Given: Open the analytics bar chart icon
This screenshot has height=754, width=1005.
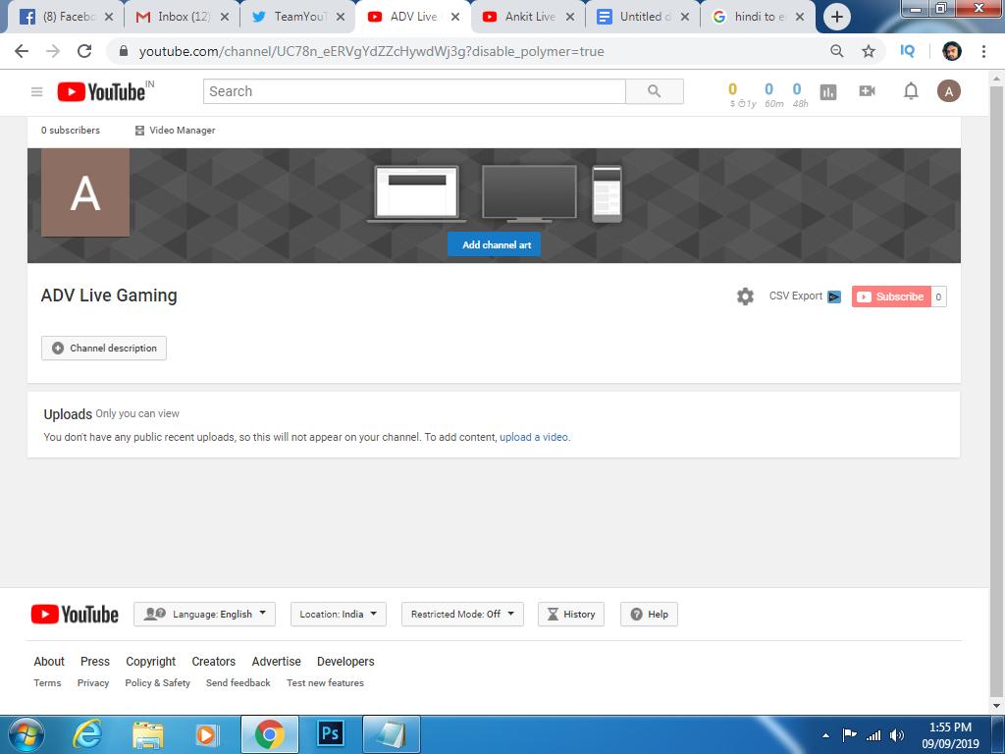Looking at the screenshot, I should tap(828, 92).
